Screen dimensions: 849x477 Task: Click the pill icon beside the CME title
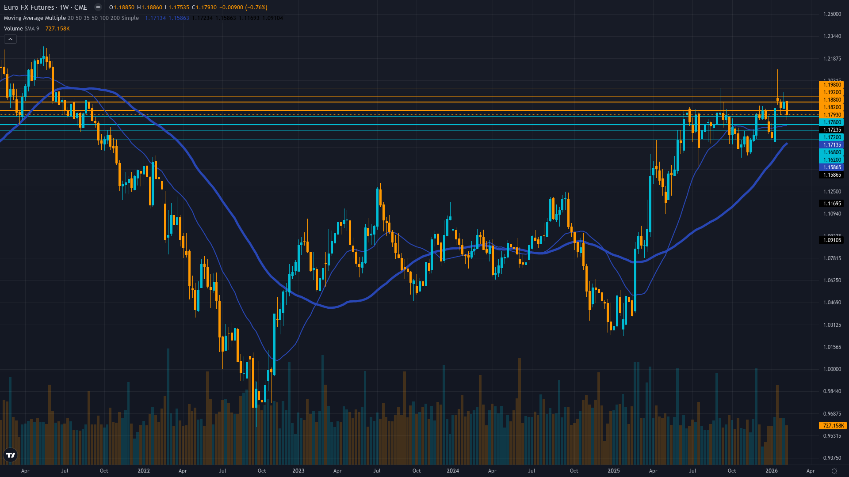tap(98, 8)
